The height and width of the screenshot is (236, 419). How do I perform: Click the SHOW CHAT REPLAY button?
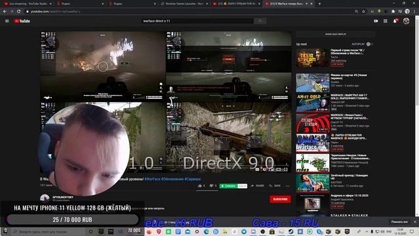(x=335, y=34)
